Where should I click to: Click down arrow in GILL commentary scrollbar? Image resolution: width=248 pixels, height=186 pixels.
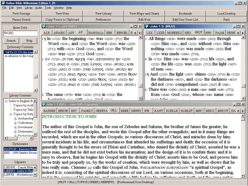click(x=243, y=176)
